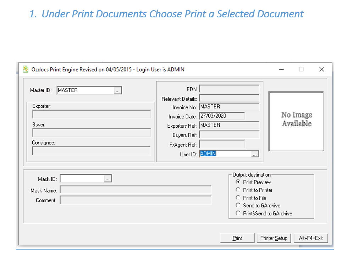358x268 pixels.
Task: Click the Consignee field
Action: pyautogui.click(x=91, y=151)
